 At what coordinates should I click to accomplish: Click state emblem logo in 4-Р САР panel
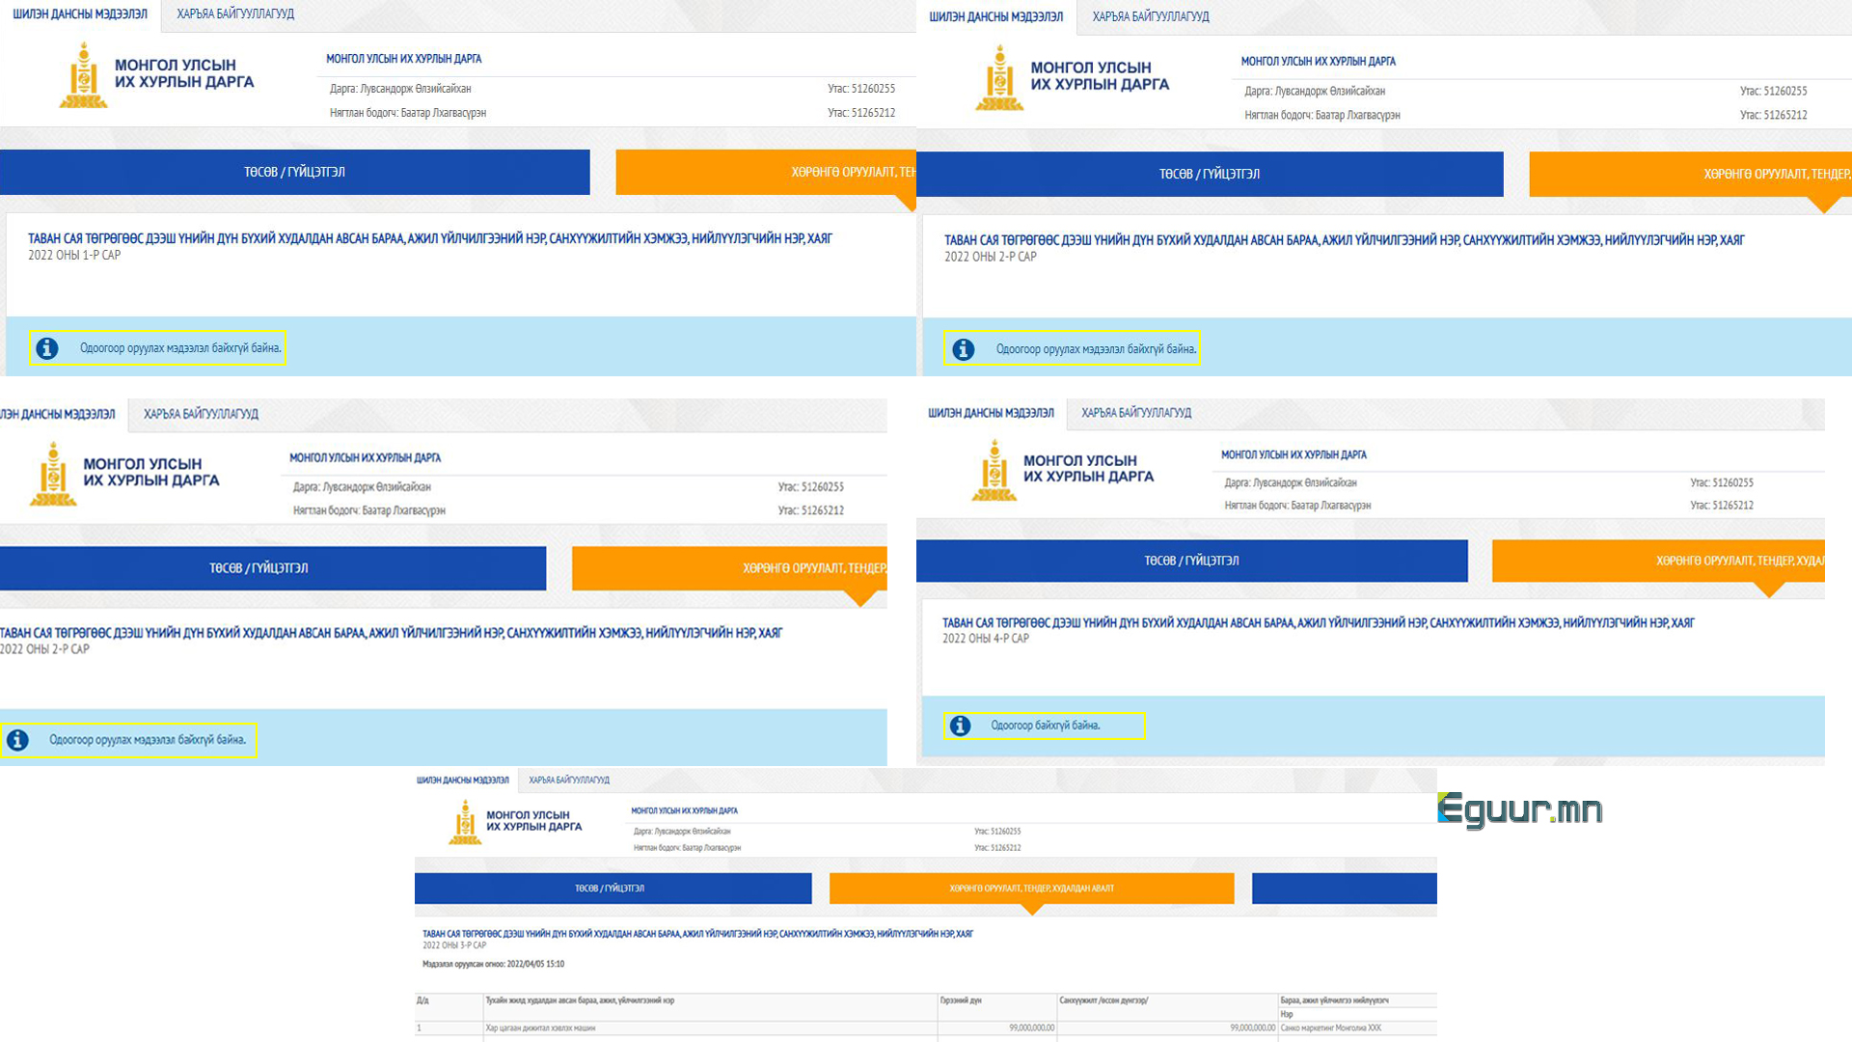click(x=994, y=471)
